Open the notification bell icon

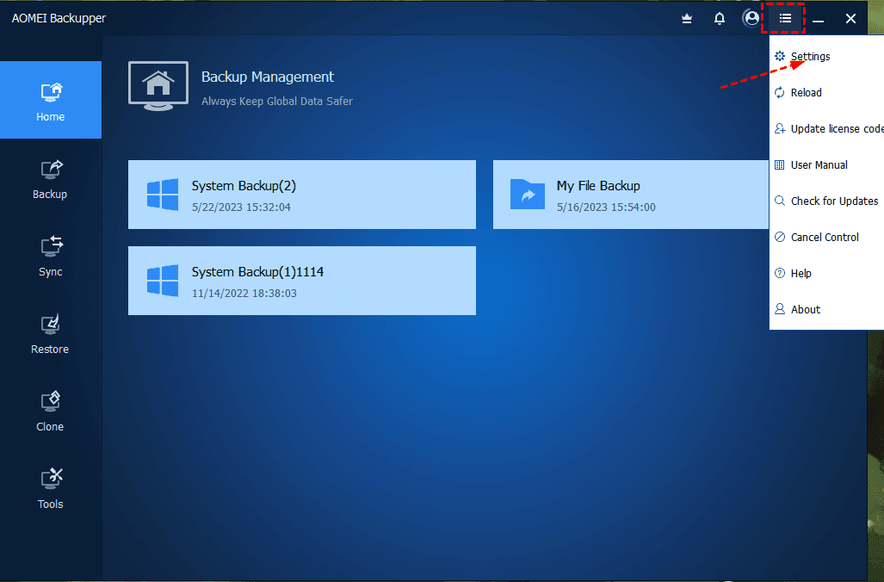click(x=720, y=18)
